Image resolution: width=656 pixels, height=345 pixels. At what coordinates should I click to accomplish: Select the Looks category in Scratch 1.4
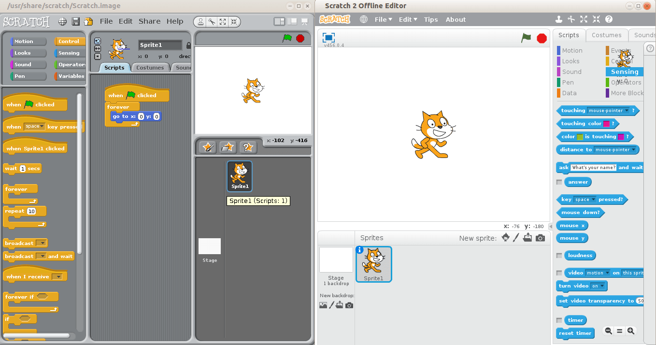pyautogui.click(x=29, y=53)
